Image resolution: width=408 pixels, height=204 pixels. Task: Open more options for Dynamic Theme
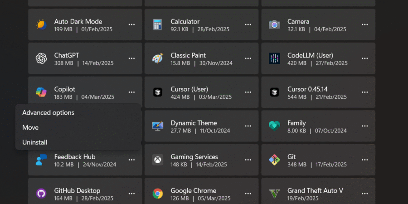coord(248,126)
